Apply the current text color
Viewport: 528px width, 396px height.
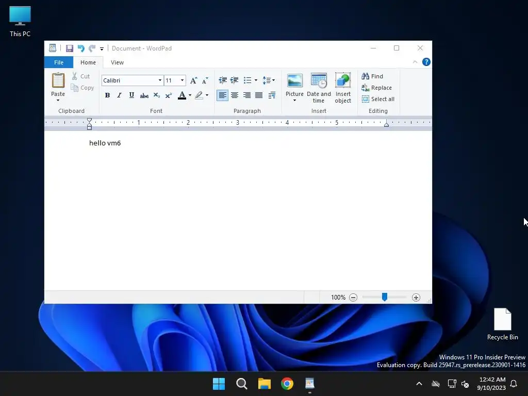pyautogui.click(x=182, y=95)
